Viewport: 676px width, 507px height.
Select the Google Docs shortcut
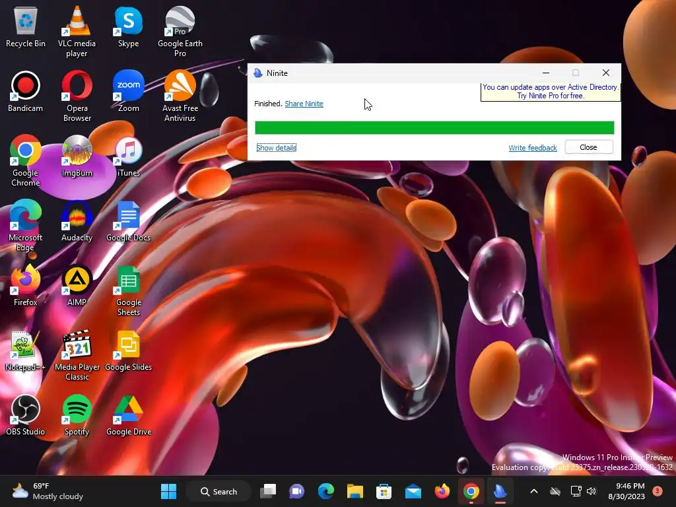[129, 220]
